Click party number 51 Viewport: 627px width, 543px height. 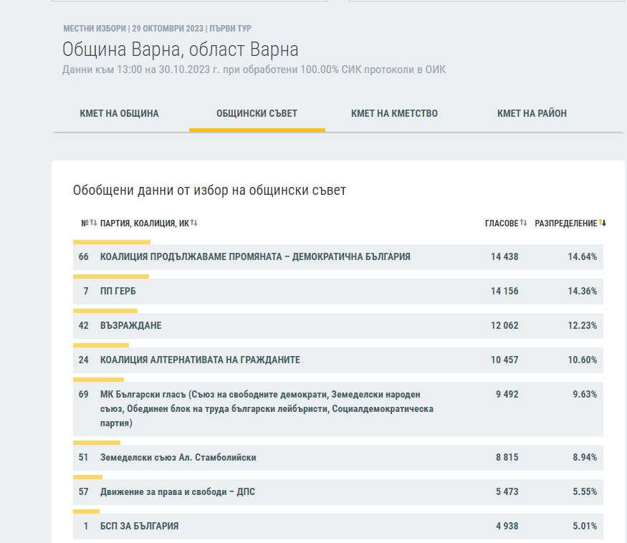[84, 458]
